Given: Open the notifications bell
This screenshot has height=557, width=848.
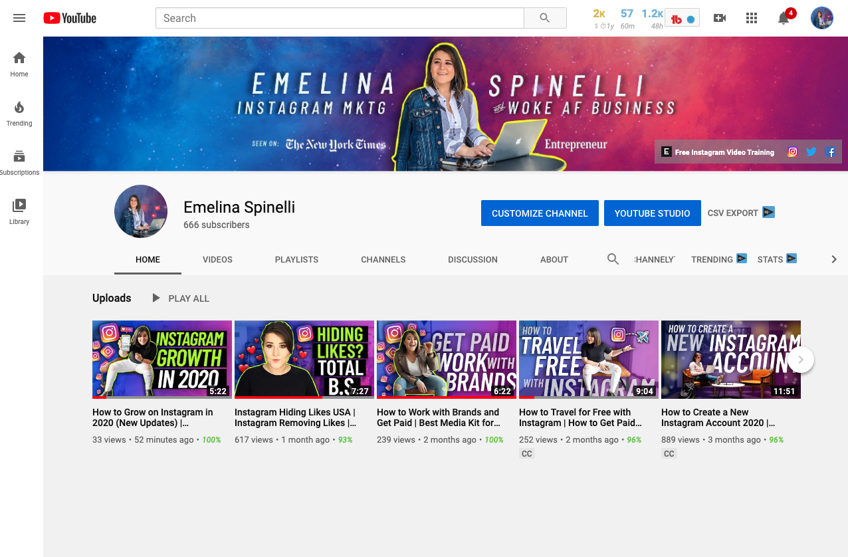Looking at the screenshot, I should pos(784,18).
